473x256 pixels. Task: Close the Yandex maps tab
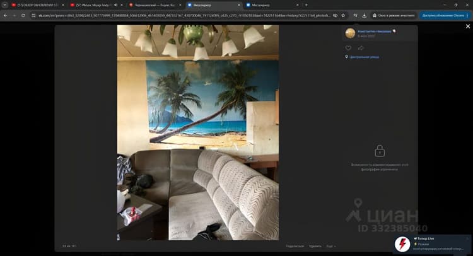[x=180, y=5]
